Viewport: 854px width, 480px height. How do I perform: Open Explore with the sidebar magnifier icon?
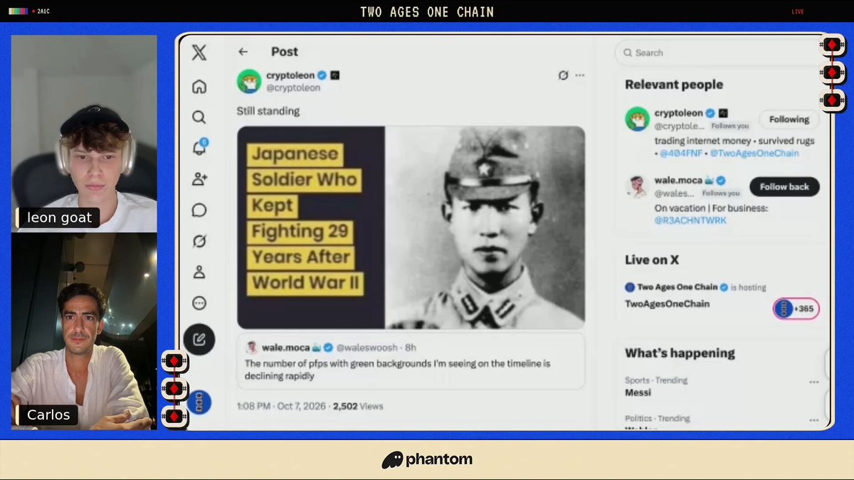click(199, 117)
